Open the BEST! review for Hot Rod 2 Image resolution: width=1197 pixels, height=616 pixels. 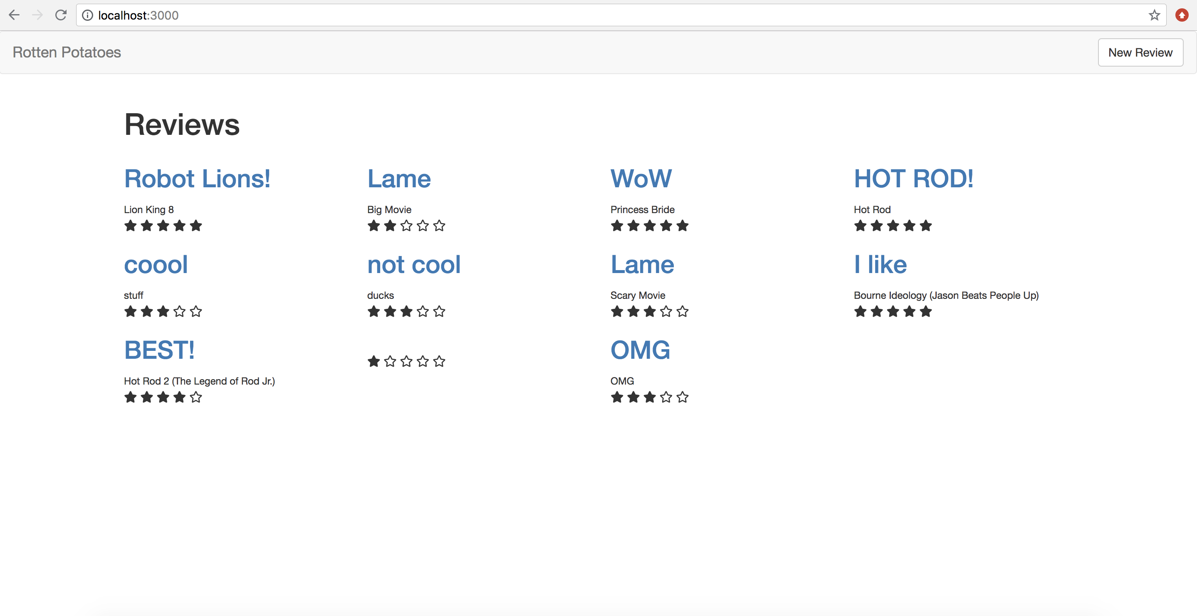click(159, 350)
